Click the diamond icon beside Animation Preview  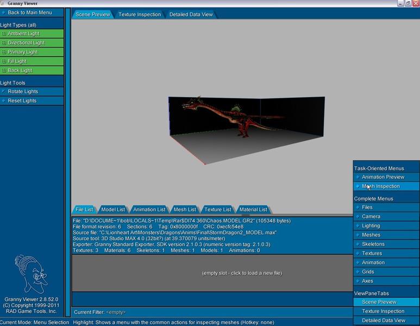[x=358, y=177]
